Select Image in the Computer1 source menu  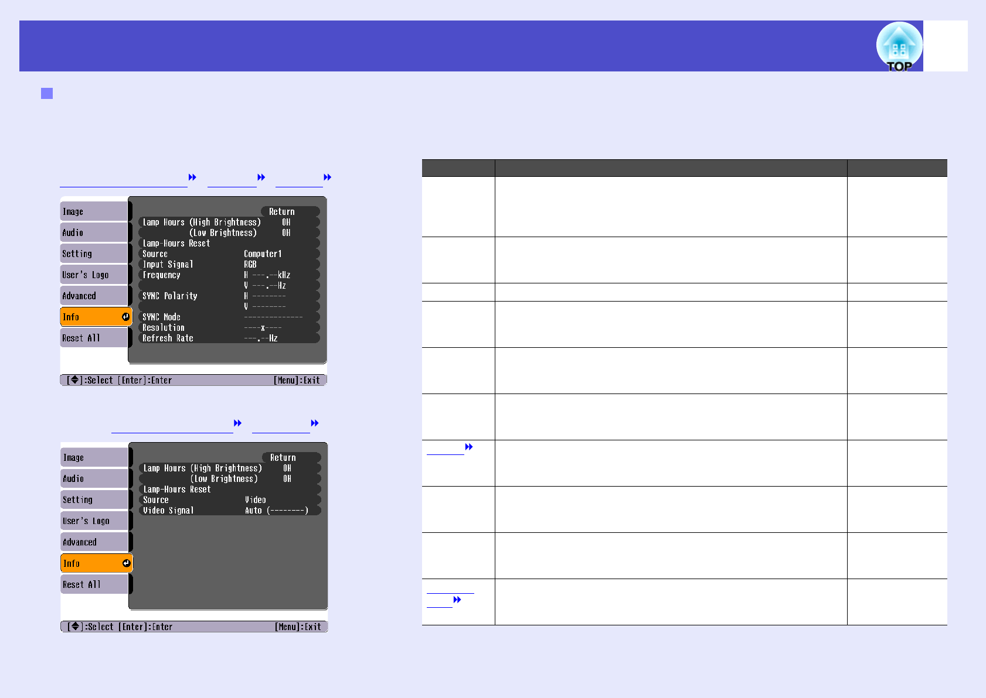point(94,211)
